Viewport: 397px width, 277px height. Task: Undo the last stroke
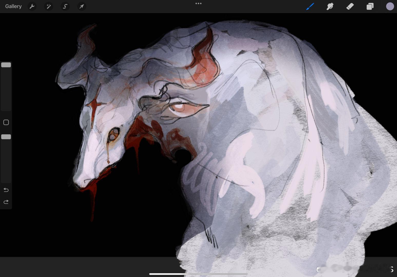[6, 190]
